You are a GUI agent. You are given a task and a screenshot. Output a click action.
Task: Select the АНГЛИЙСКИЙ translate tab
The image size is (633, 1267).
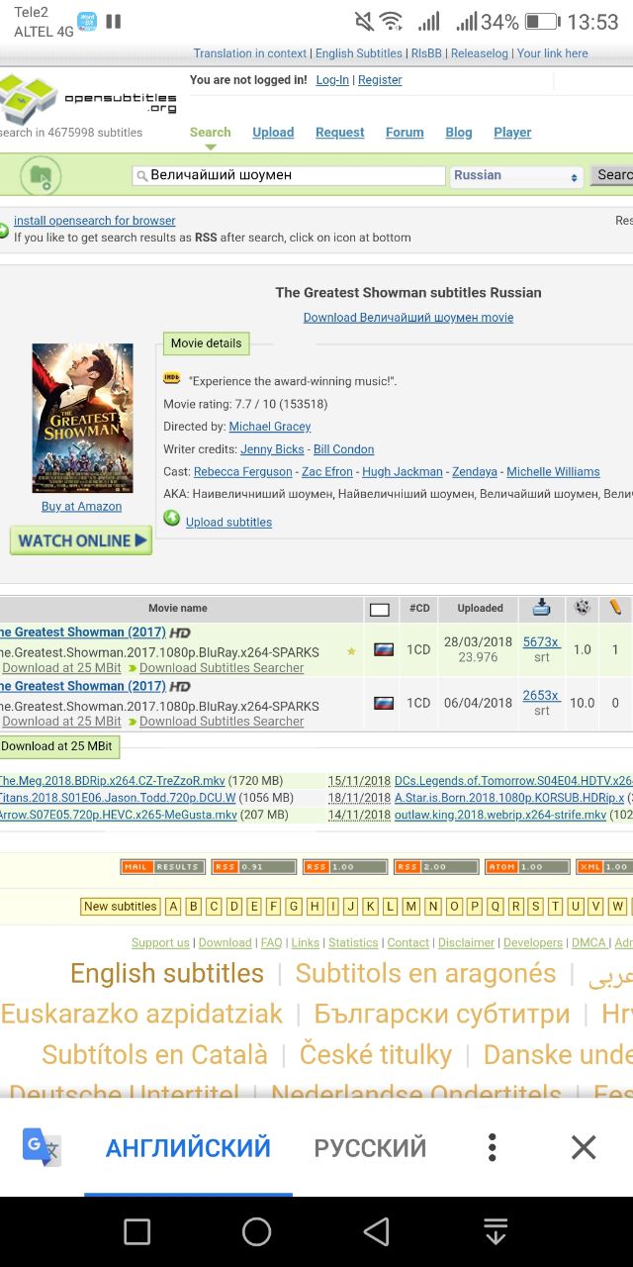(x=188, y=1148)
